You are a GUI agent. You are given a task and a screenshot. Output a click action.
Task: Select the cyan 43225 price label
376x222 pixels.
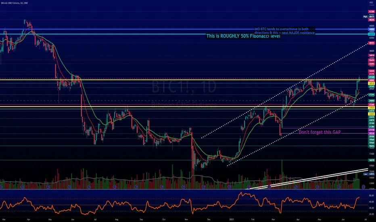(x=372, y=34)
